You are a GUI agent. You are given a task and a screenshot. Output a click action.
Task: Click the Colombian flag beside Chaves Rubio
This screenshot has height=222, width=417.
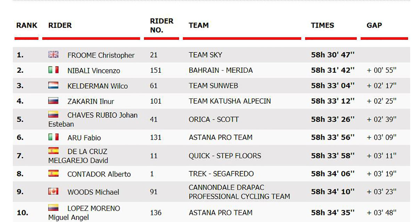pyautogui.click(x=53, y=114)
